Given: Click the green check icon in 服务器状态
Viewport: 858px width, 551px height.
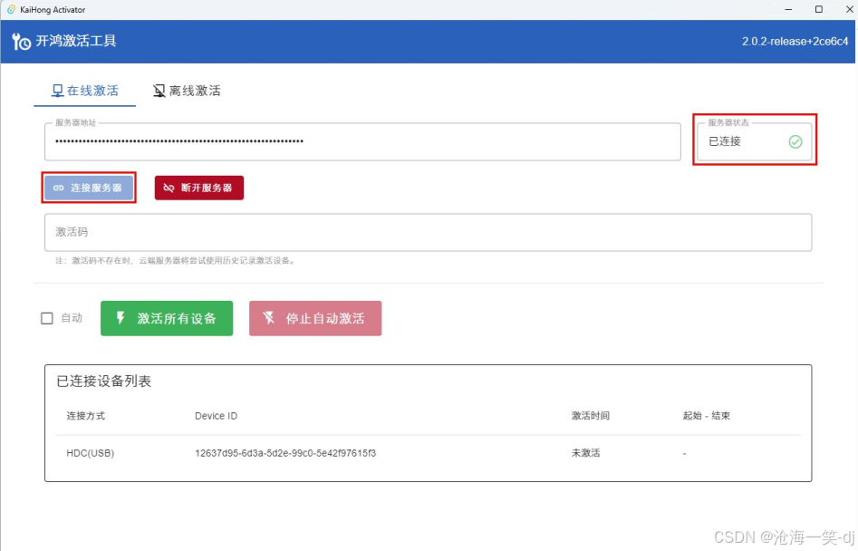Looking at the screenshot, I should click(x=795, y=141).
